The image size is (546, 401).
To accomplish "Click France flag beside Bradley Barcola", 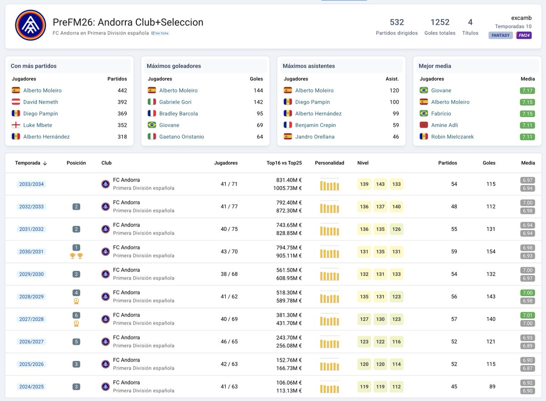I will [152, 113].
